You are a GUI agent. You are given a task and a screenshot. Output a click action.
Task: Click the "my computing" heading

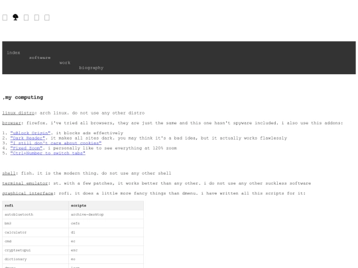[x=23, y=97]
